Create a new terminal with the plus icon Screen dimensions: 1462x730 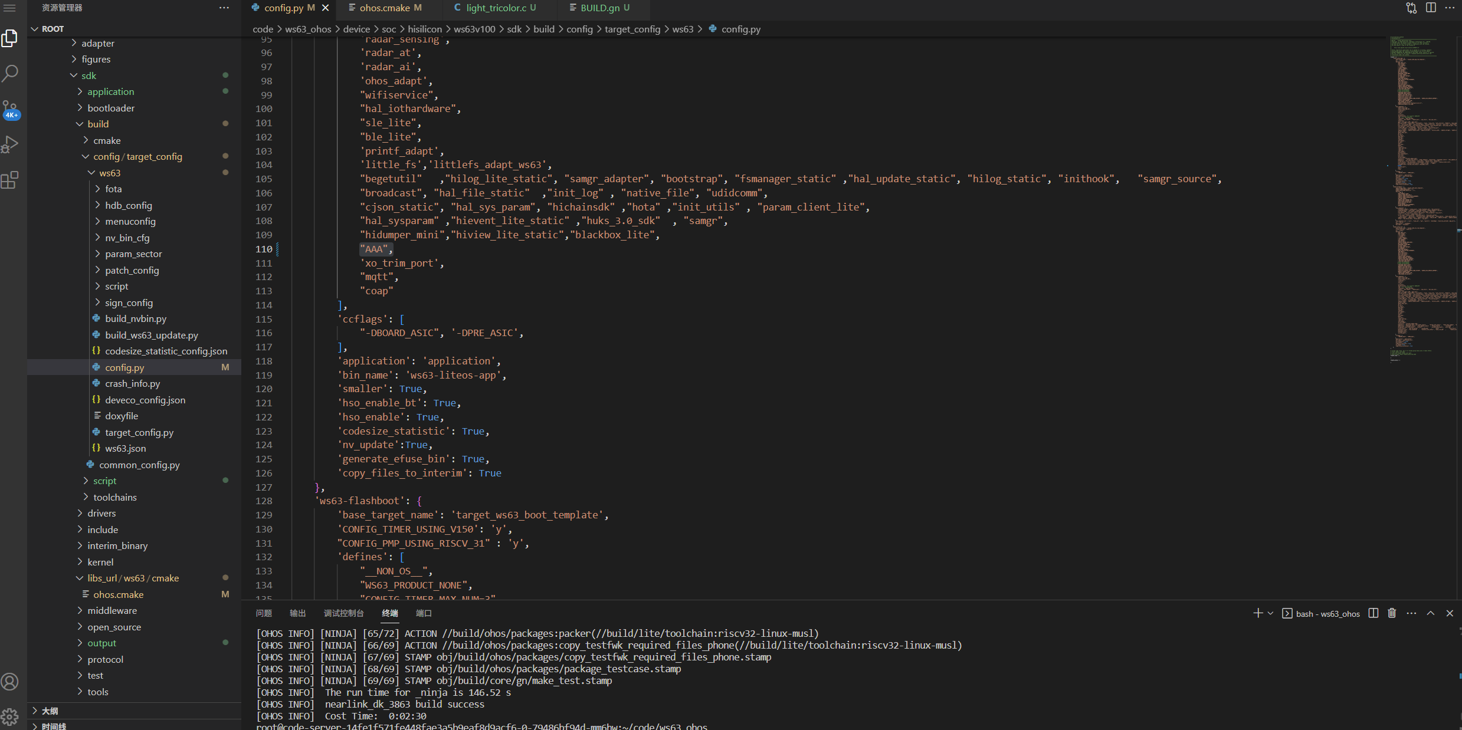coord(1257,613)
